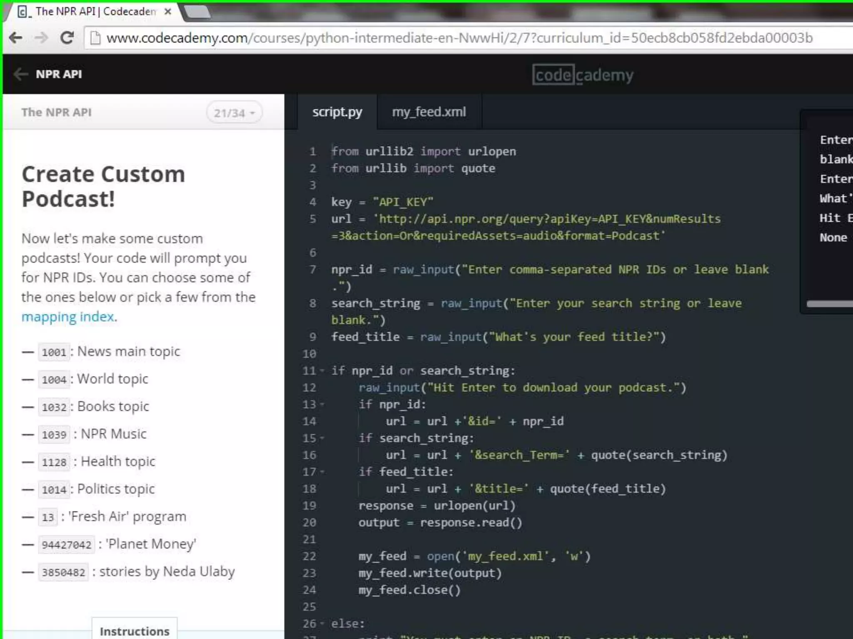
Task: Close the NPR API browser tab
Action: [x=168, y=12]
